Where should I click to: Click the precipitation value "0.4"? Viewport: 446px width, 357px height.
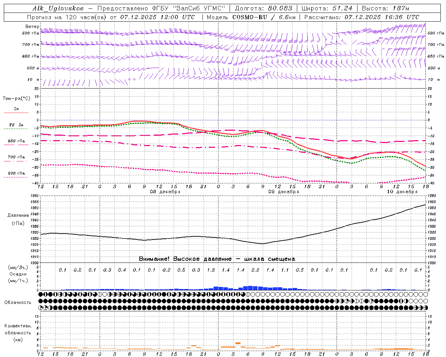click(x=122, y=270)
